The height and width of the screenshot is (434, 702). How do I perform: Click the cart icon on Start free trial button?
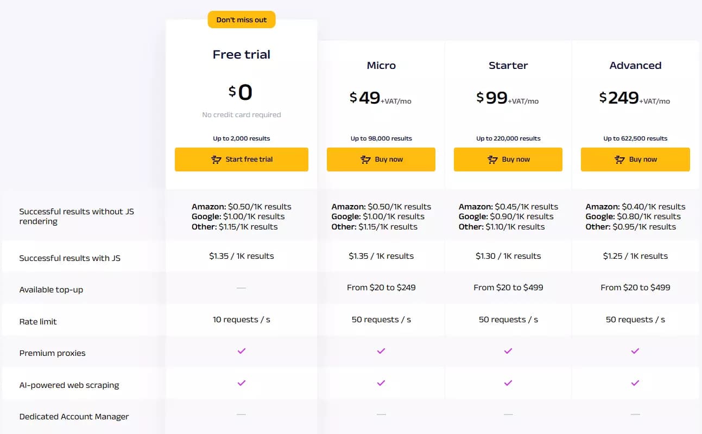pos(217,159)
